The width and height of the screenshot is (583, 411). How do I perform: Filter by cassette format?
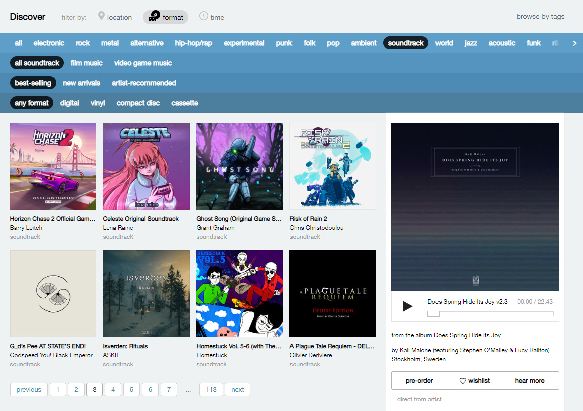click(x=185, y=103)
